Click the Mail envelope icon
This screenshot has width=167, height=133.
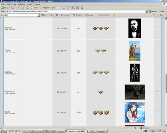tap(58, 8)
